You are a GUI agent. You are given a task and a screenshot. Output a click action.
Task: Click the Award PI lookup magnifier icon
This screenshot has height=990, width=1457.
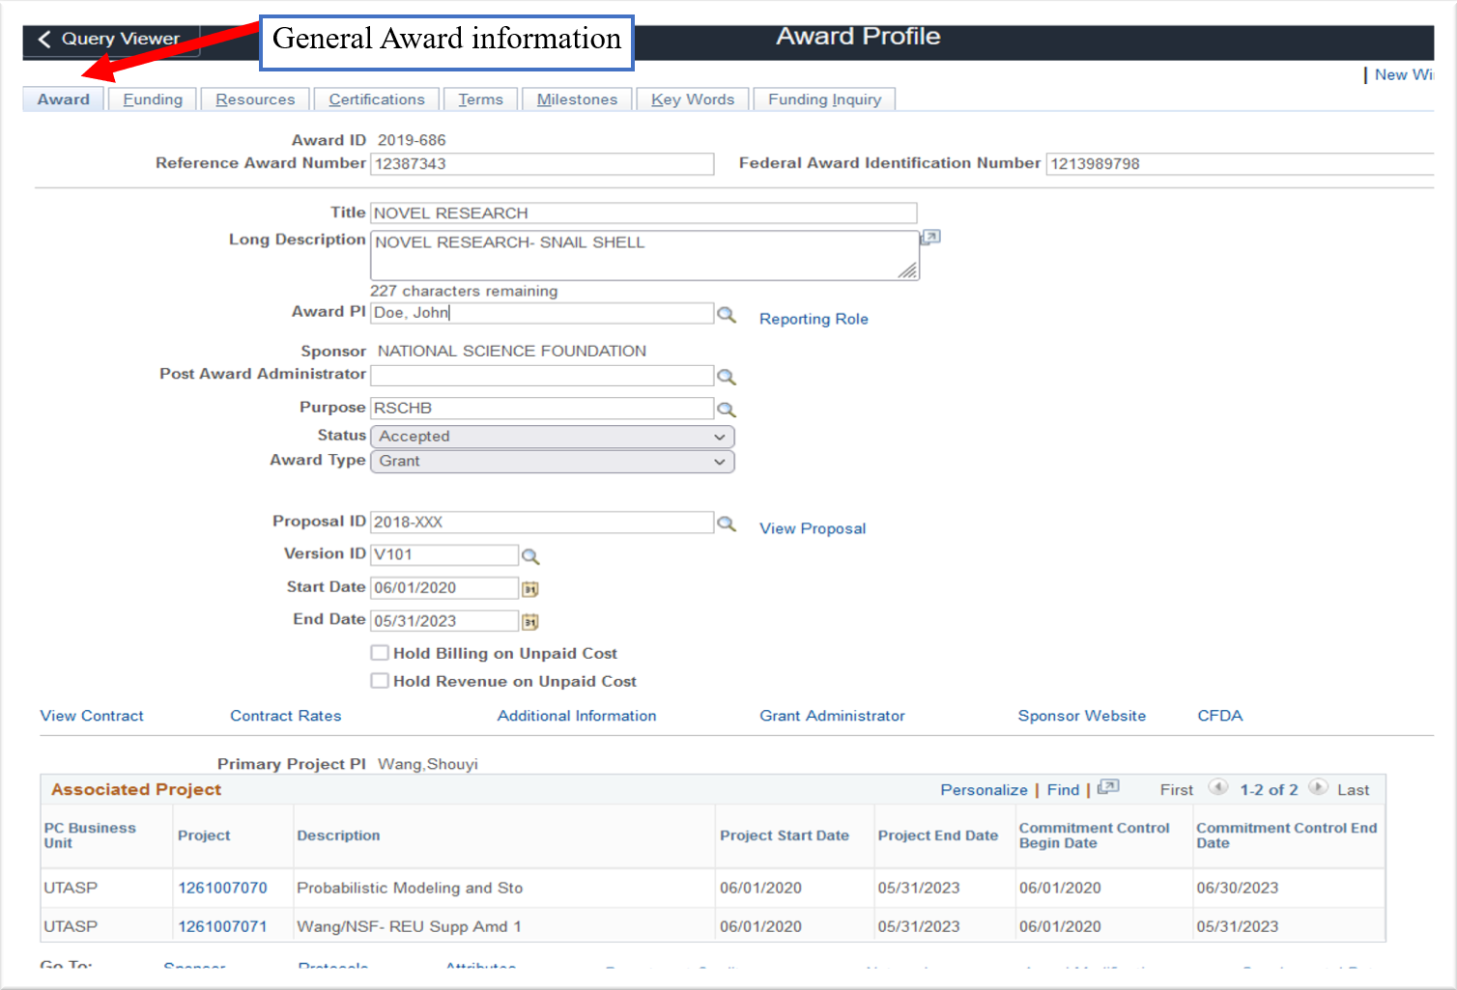point(726,315)
